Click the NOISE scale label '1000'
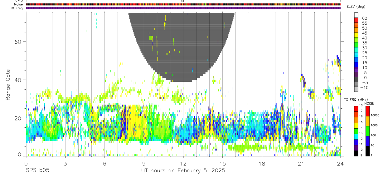This screenshot has height=177, width=383. (374, 125)
